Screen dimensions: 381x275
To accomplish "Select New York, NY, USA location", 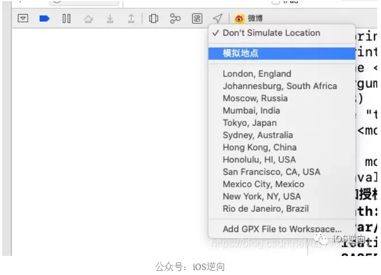I will pyautogui.click(x=282, y=196).
